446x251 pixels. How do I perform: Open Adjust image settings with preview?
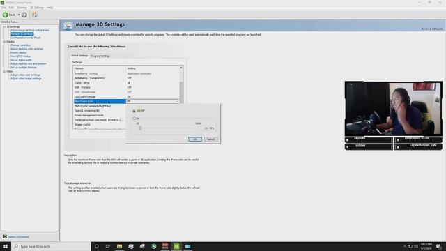[x=30, y=30]
